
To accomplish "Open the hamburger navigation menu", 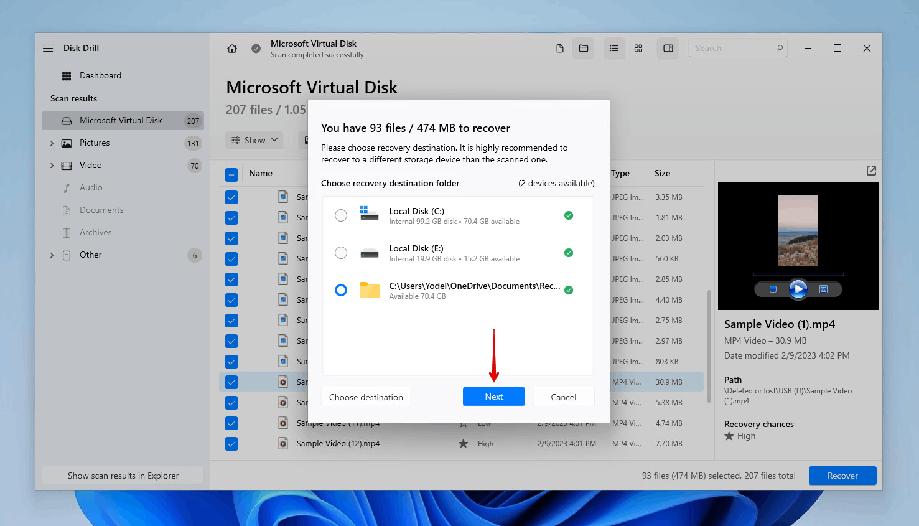I will [x=48, y=48].
